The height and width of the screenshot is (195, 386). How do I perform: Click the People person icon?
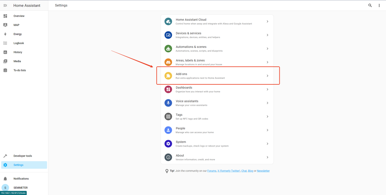168,130
